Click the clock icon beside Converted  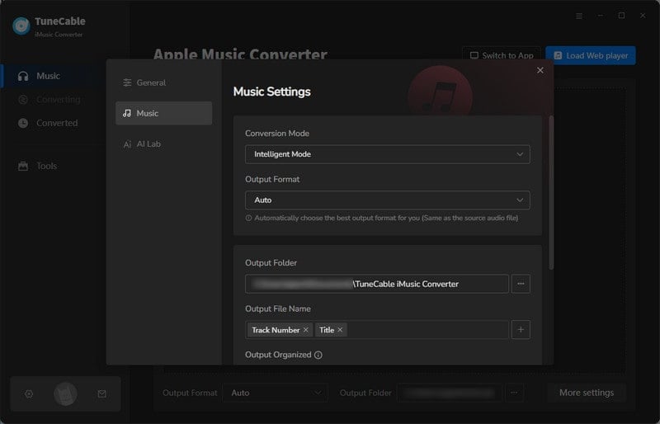[x=23, y=124]
